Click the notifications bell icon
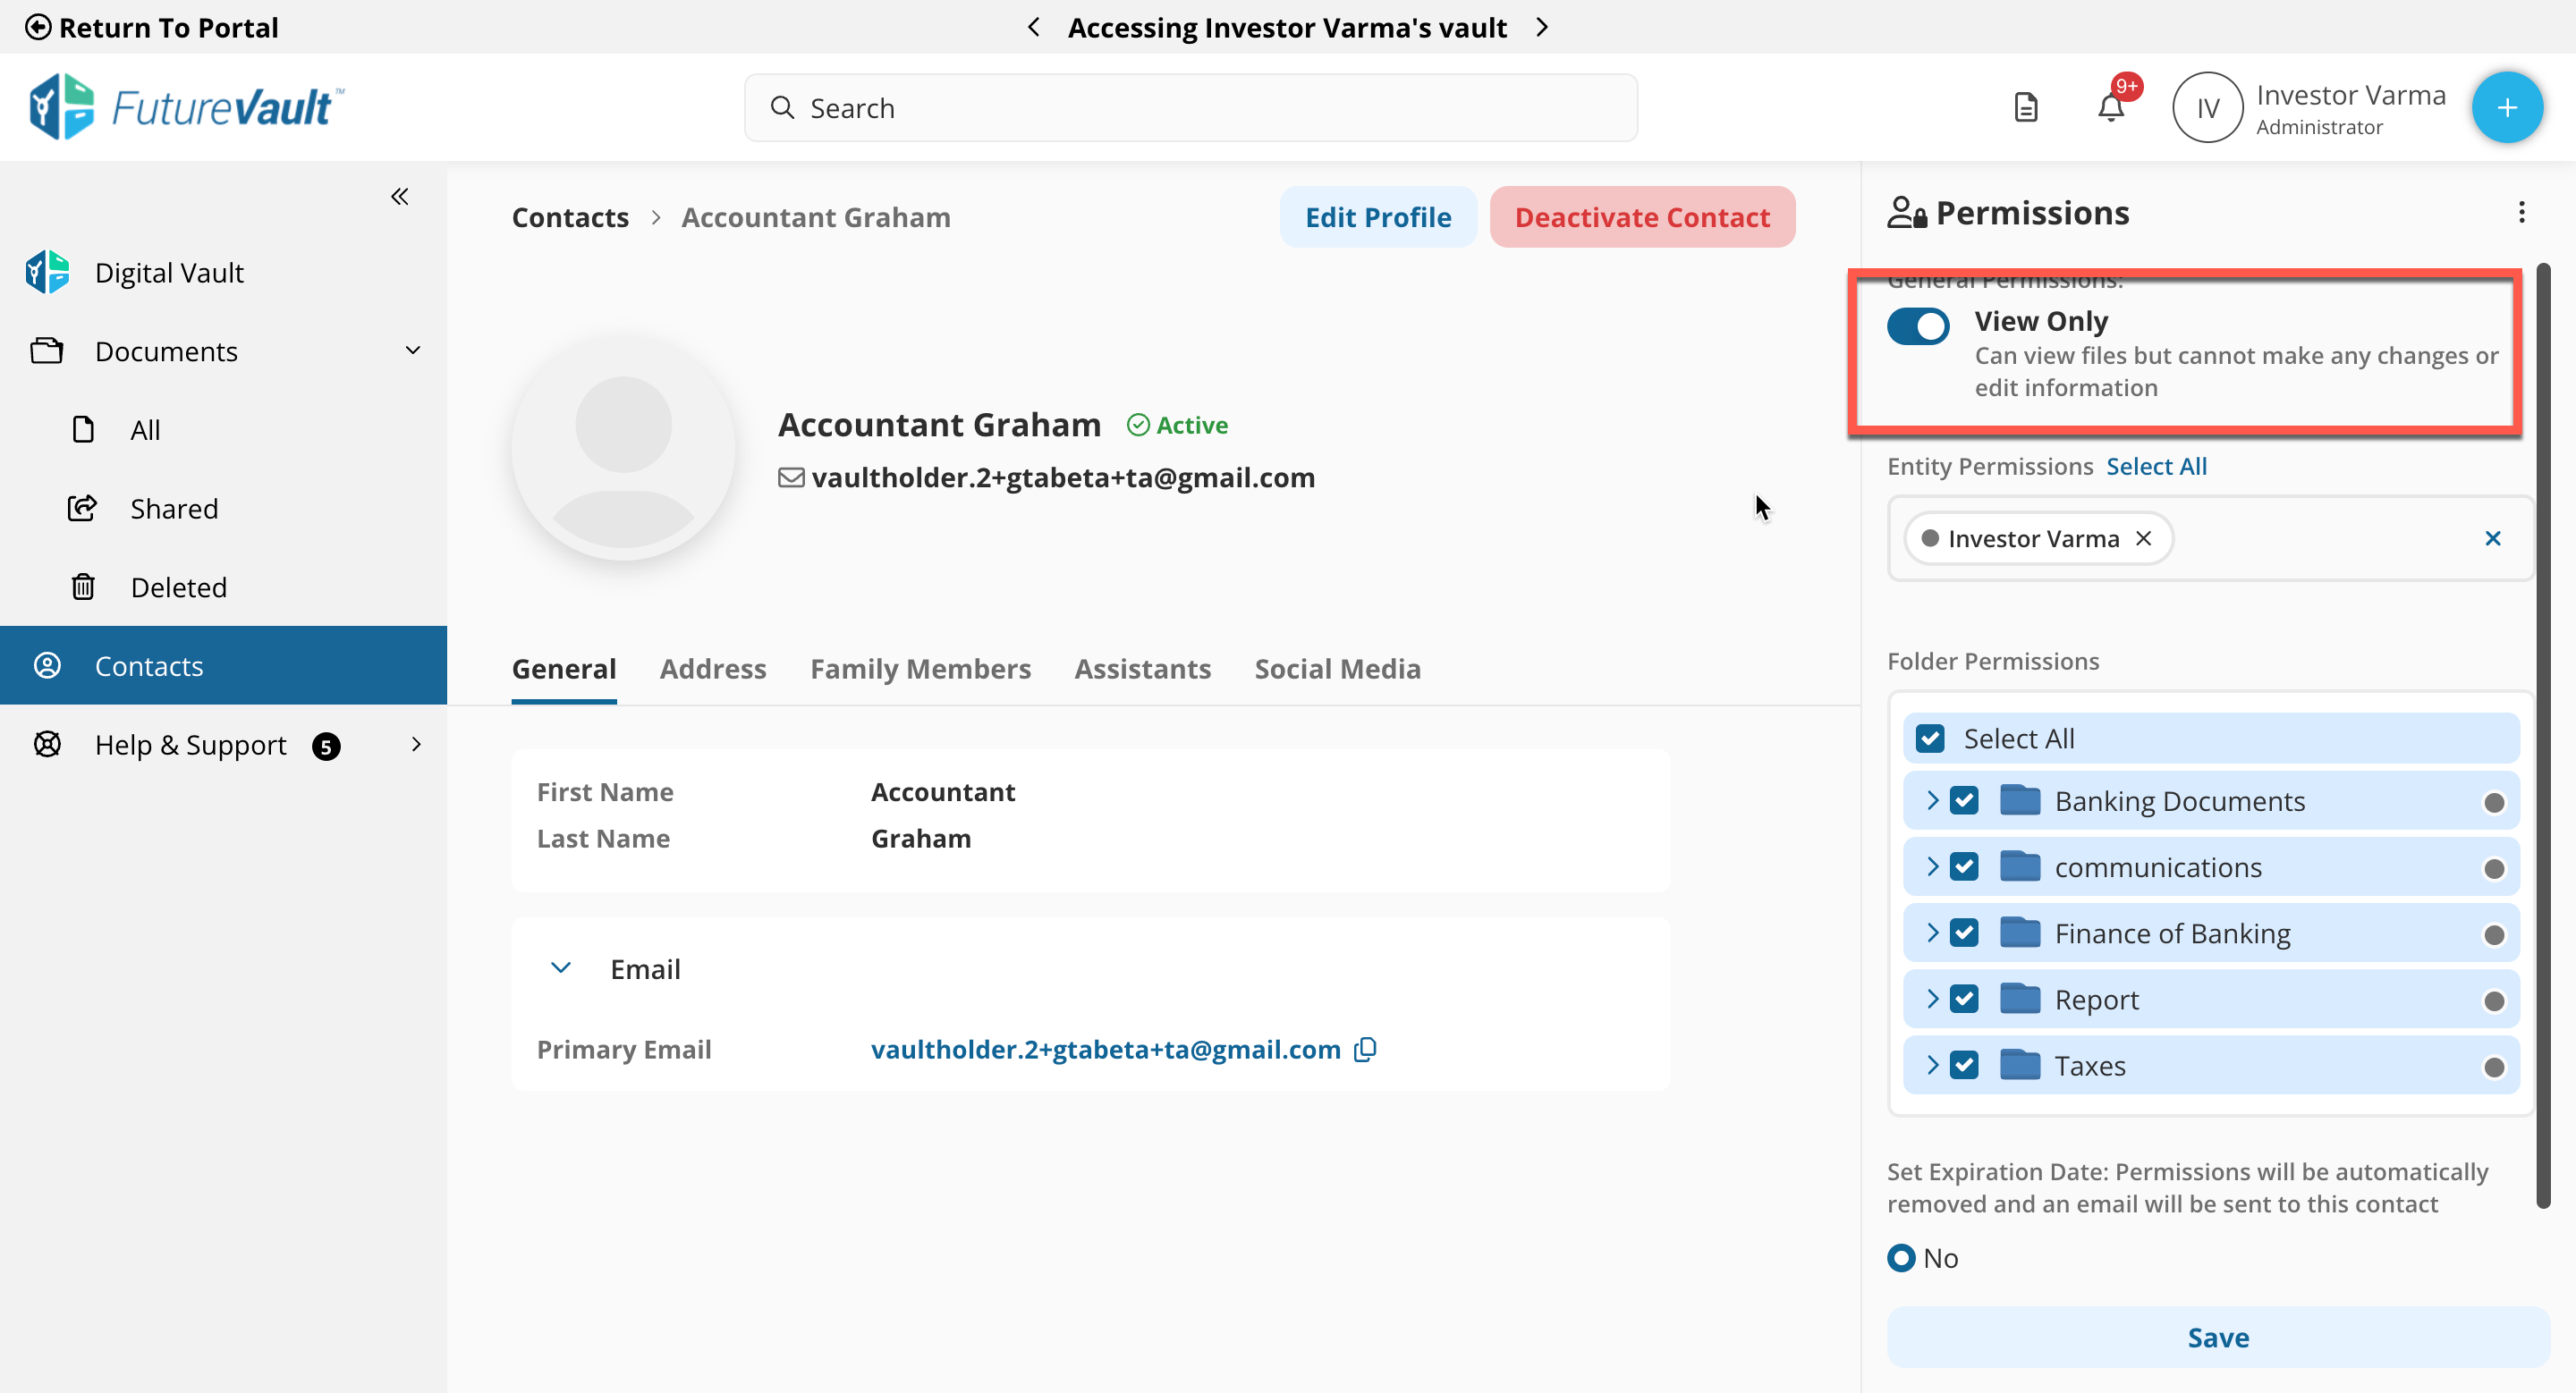This screenshot has width=2576, height=1393. 2110,107
